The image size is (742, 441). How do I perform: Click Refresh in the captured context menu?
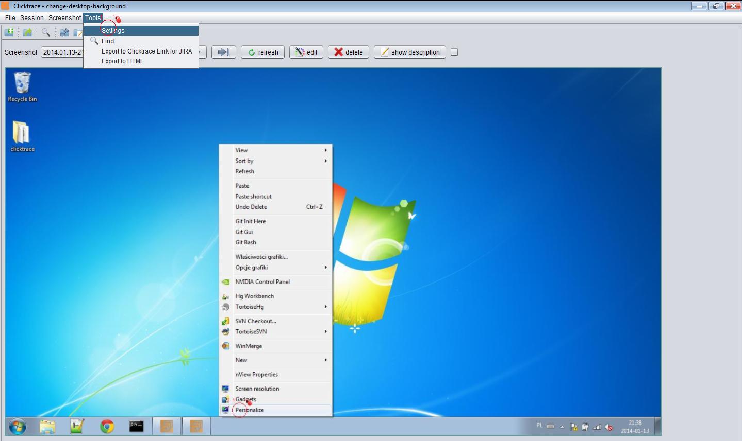click(275, 171)
